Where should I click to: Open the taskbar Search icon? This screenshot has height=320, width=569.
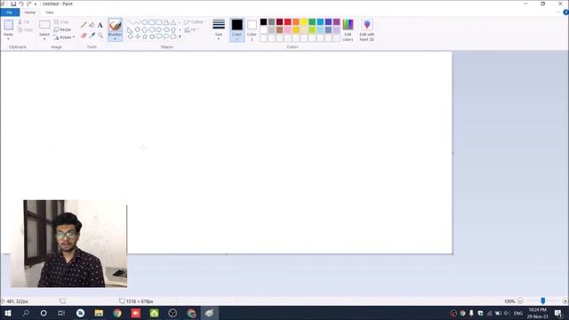tap(26, 313)
